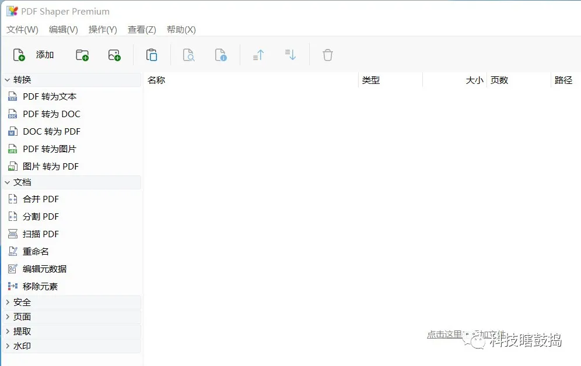Click the 添加 button label
The image size is (581, 366).
coord(45,55)
